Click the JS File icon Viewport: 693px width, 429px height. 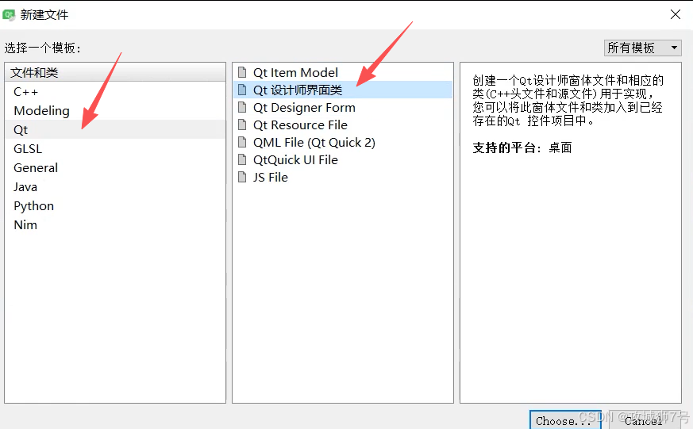click(x=242, y=177)
